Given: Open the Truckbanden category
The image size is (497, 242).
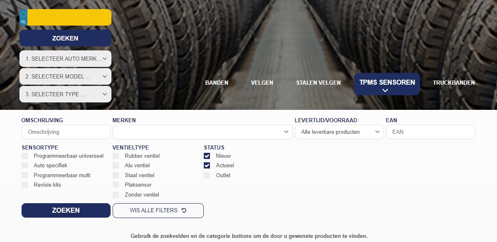Looking at the screenshot, I should (x=454, y=83).
